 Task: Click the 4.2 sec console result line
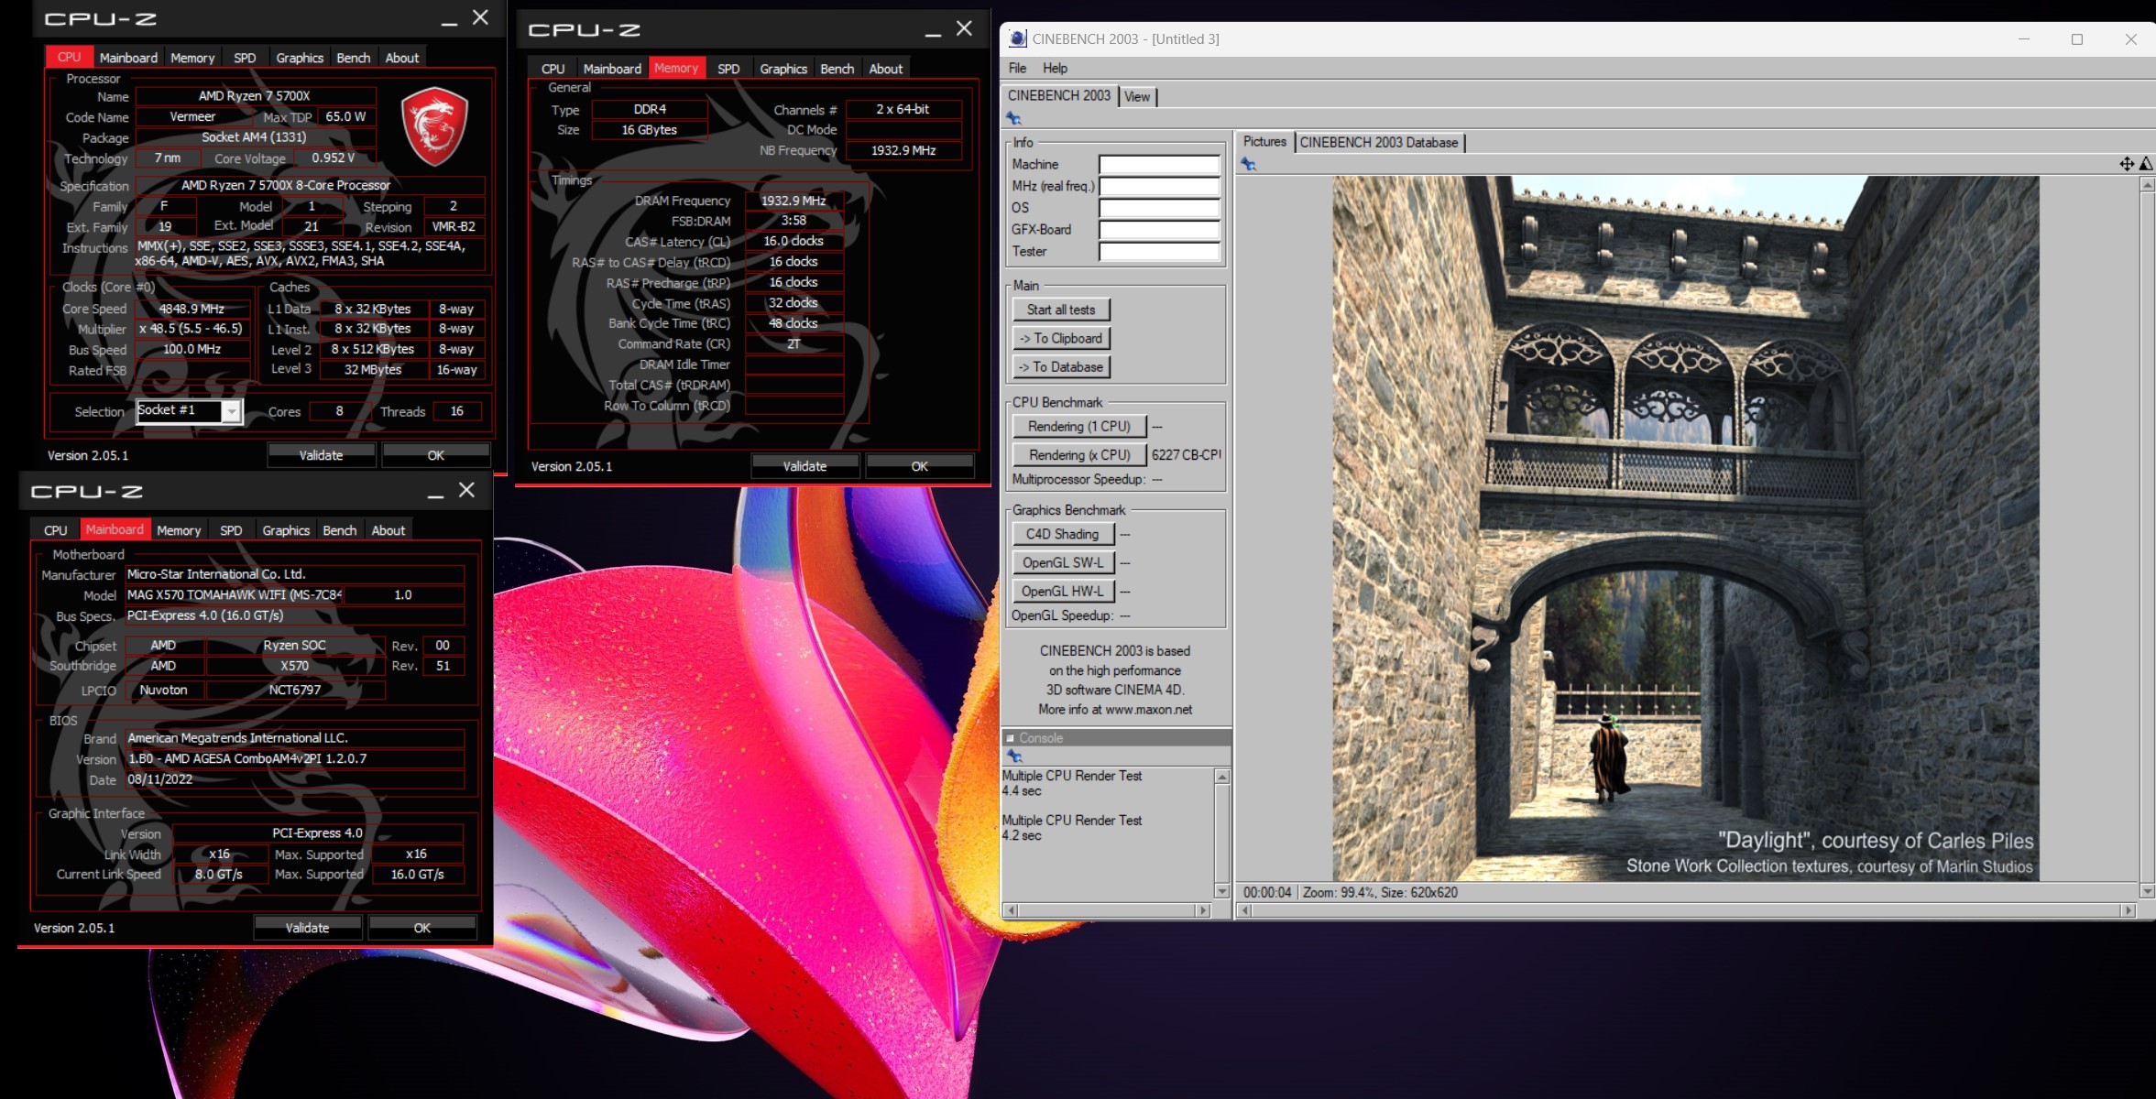(1022, 835)
